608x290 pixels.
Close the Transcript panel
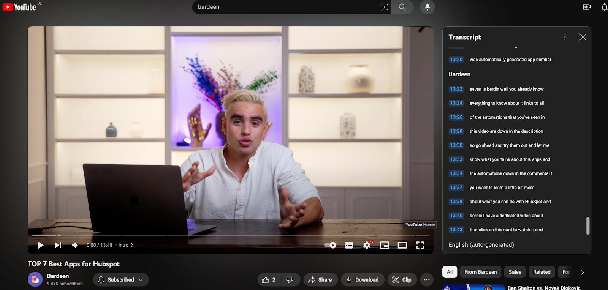pos(583,37)
